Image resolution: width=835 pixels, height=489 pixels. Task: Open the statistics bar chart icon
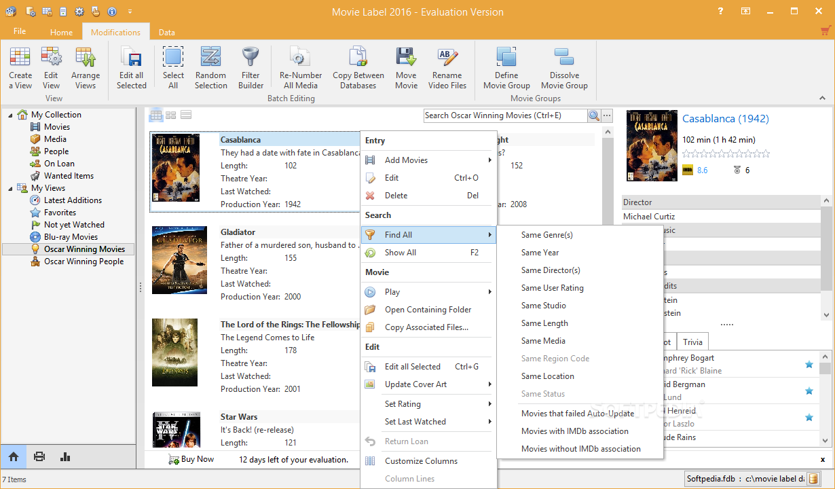click(65, 456)
